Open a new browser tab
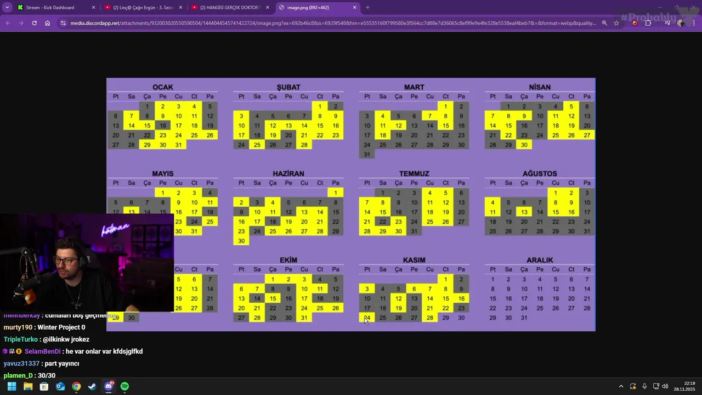The width and height of the screenshot is (702, 395). (x=367, y=8)
